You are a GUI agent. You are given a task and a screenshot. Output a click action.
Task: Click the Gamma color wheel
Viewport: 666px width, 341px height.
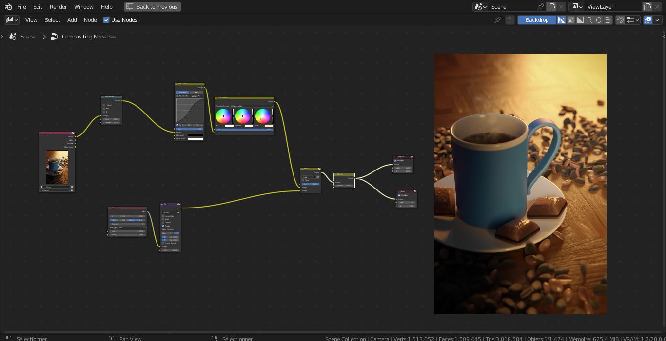coord(243,116)
